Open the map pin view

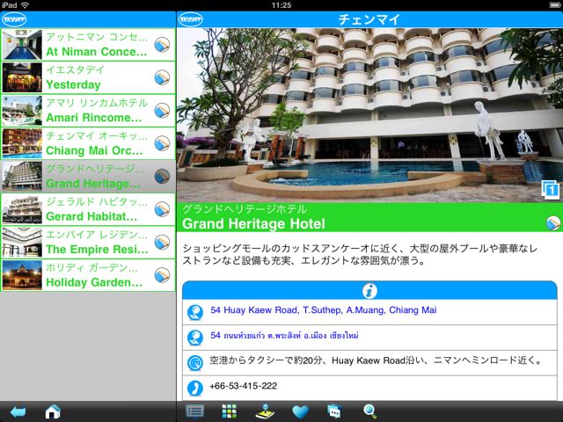tap(265, 411)
